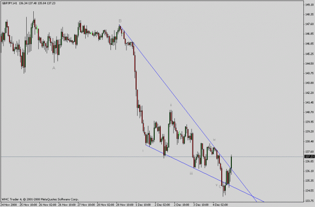
Task: Select the wave label B above the peak
Action: 120,21
